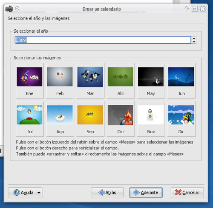
Task: Cancel the wizard with Cancelar button
Action: (187, 193)
